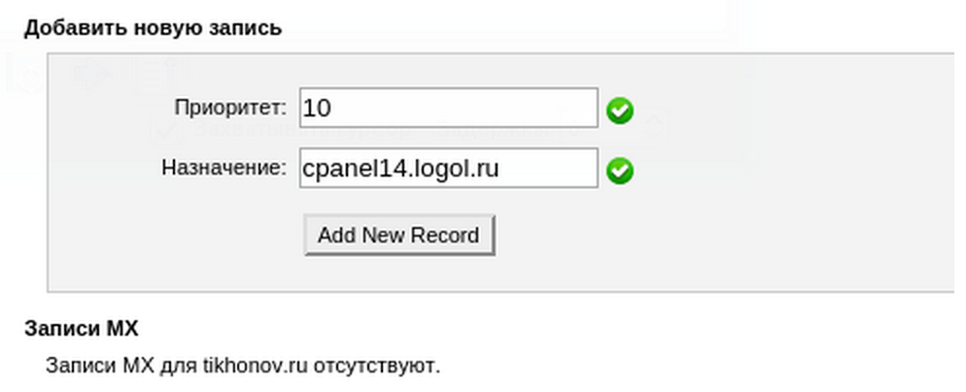Click the Добавить новую запись heading
The width and height of the screenshot is (966, 392).
pos(153,28)
